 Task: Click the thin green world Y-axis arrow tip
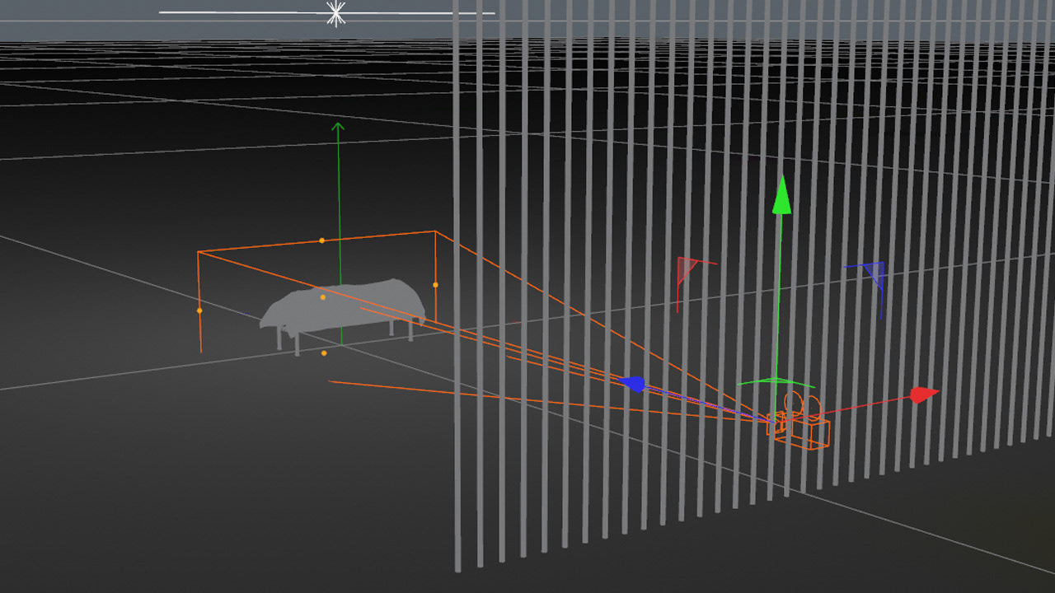tap(337, 126)
